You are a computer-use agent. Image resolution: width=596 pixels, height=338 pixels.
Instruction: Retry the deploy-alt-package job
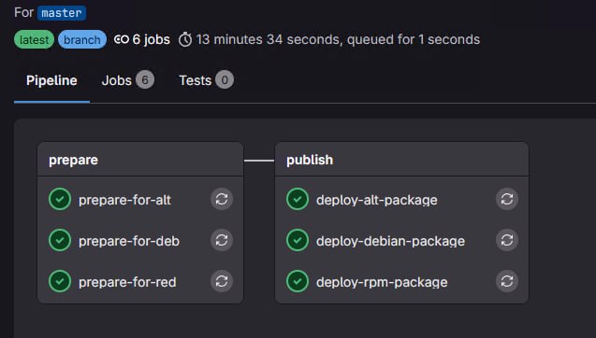coord(507,199)
